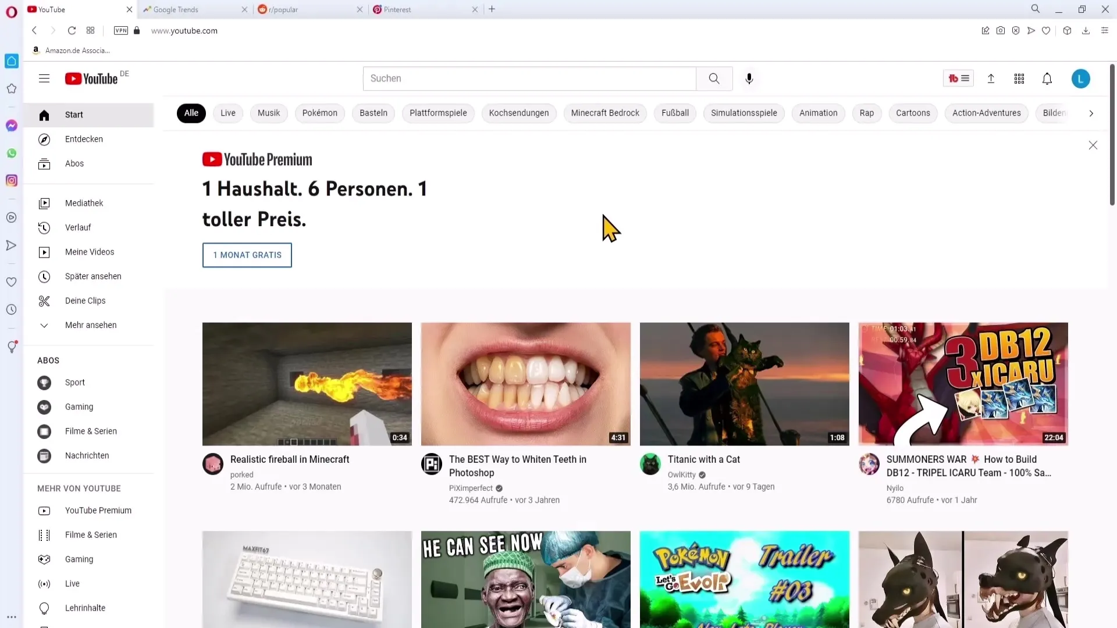Click the red icon left of the upload arrow
Image resolution: width=1117 pixels, height=628 pixels.
[x=958, y=78]
